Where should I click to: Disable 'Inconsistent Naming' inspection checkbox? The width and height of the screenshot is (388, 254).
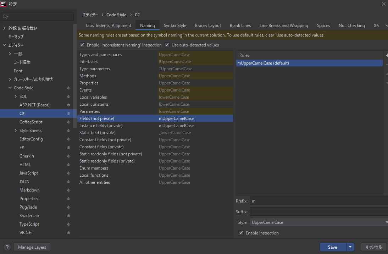click(x=82, y=45)
